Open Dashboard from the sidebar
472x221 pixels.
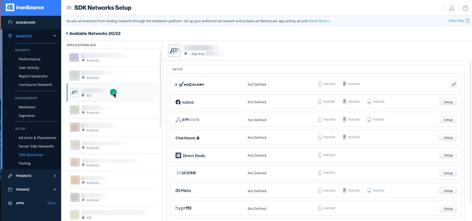[x=26, y=22]
